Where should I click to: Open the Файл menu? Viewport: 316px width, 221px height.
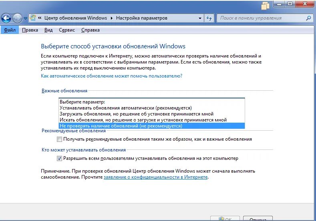click(x=10, y=30)
